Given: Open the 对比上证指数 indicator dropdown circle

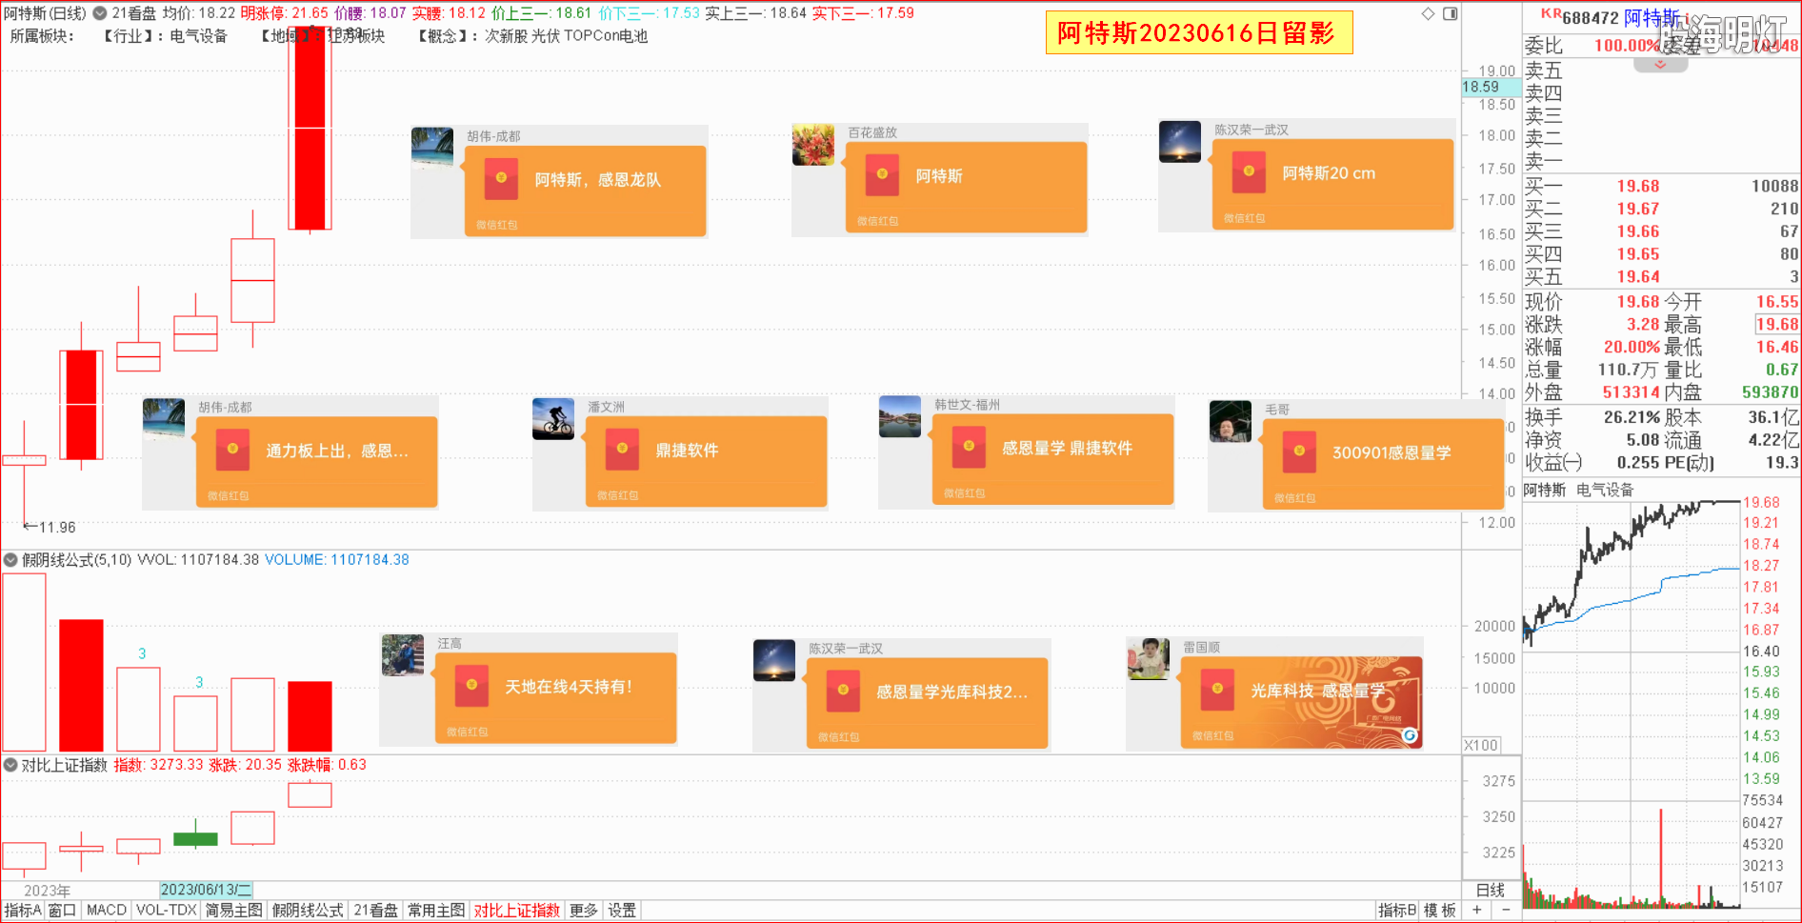Looking at the screenshot, I should pos(10,765).
